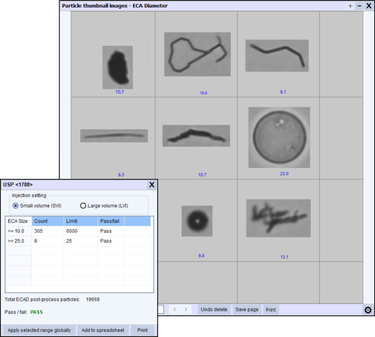
Task: Click the minus icon in title bar
Action: click(x=359, y=6)
